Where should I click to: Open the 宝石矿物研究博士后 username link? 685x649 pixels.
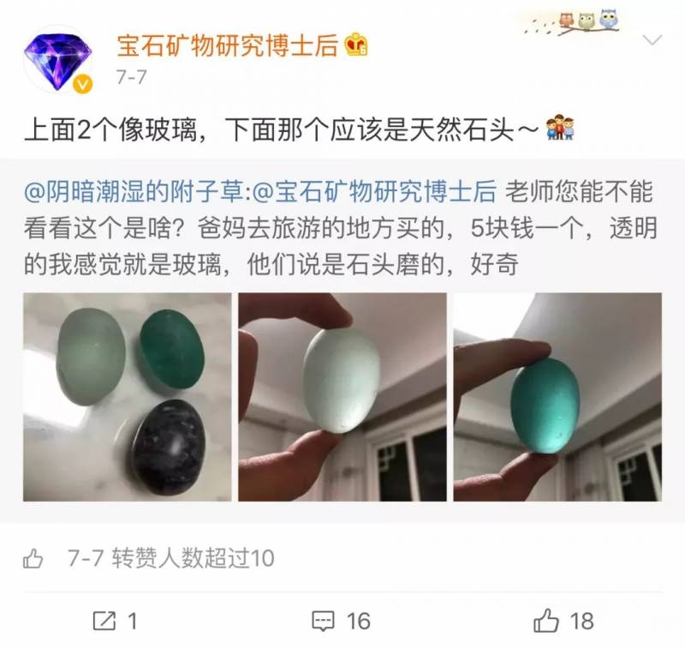click(227, 45)
